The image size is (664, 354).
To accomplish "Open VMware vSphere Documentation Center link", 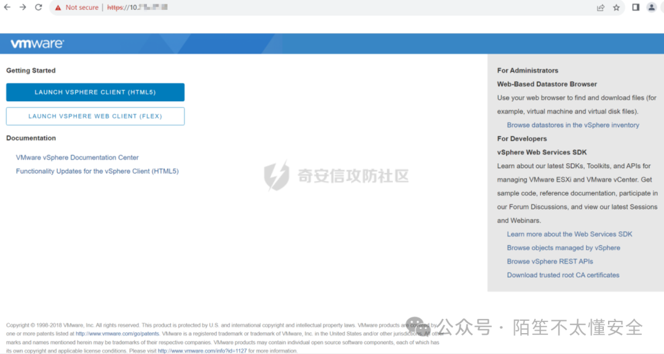I will tap(77, 158).
